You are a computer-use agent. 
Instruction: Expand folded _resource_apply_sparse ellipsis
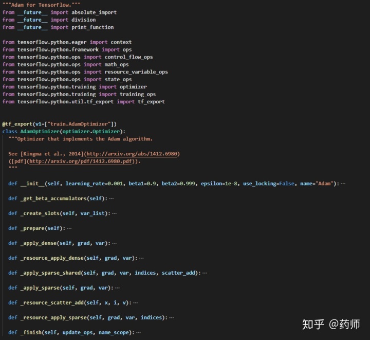point(172,317)
